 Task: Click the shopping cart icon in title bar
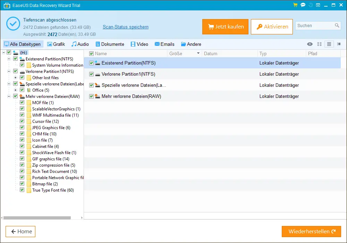pyautogui.click(x=295, y=5)
